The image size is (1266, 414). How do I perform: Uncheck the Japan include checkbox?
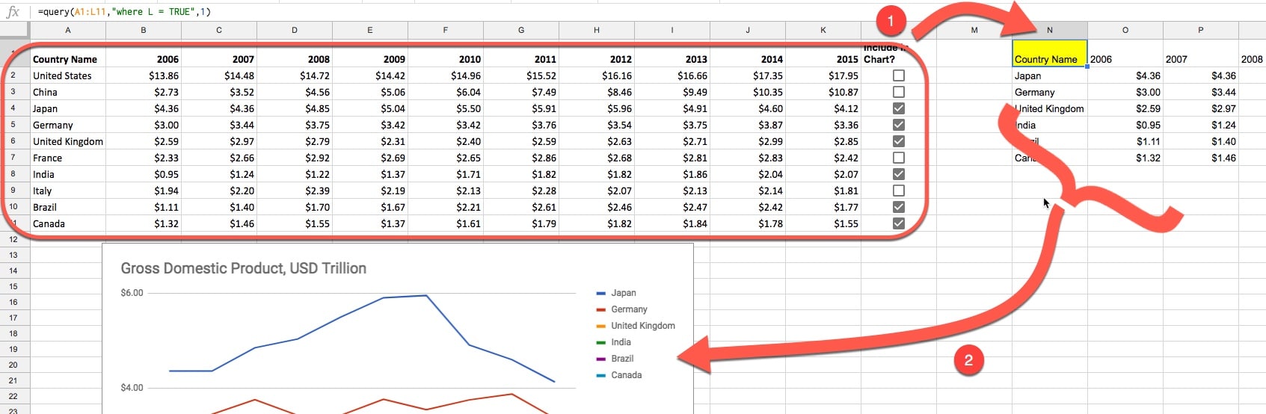coord(899,108)
